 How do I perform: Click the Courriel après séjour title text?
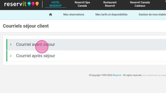(36, 56)
